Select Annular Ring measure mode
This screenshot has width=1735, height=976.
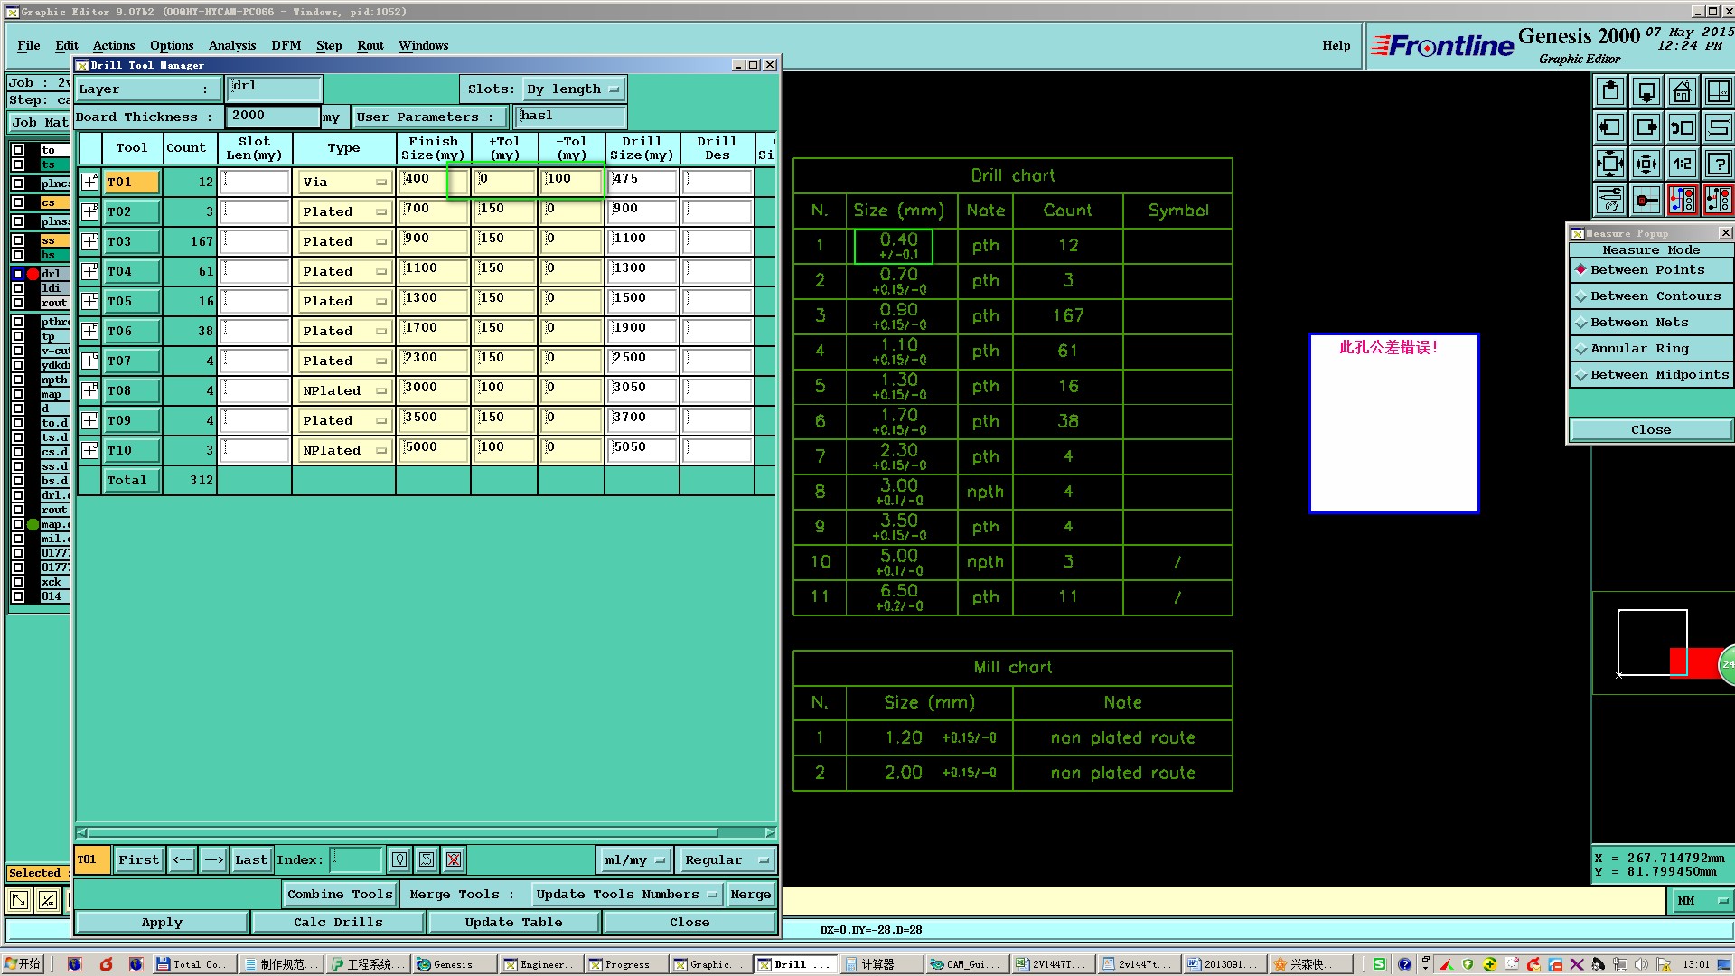[1638, 349]
